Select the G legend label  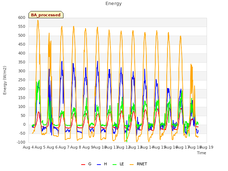tap(90, 164)
